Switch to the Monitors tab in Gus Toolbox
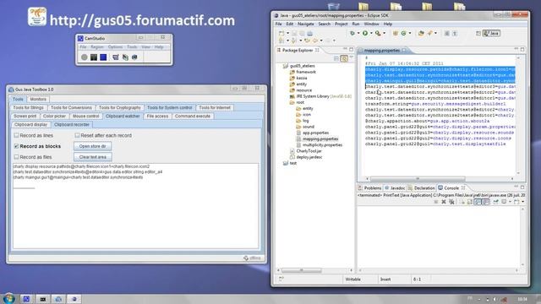This screenshot has width=541, height=304. click(38, 99)
